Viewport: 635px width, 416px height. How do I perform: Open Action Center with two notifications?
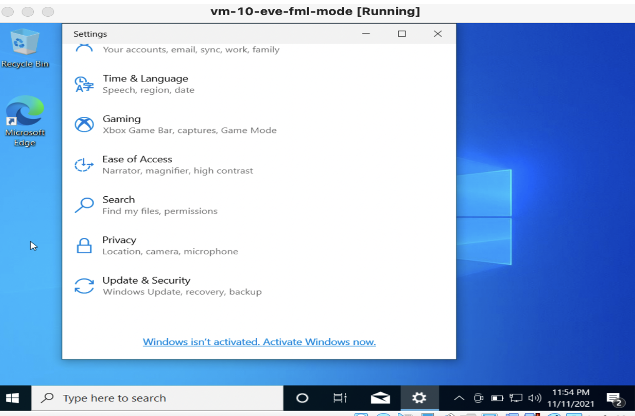click(x=613, y=398)
